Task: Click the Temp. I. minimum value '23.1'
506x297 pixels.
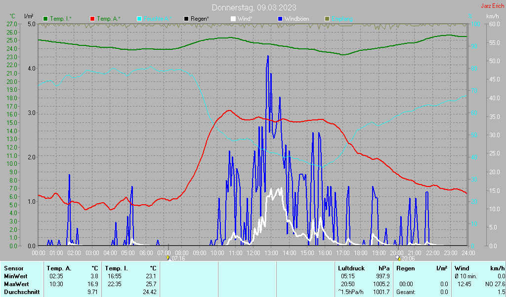Action: tap(151, 276)
